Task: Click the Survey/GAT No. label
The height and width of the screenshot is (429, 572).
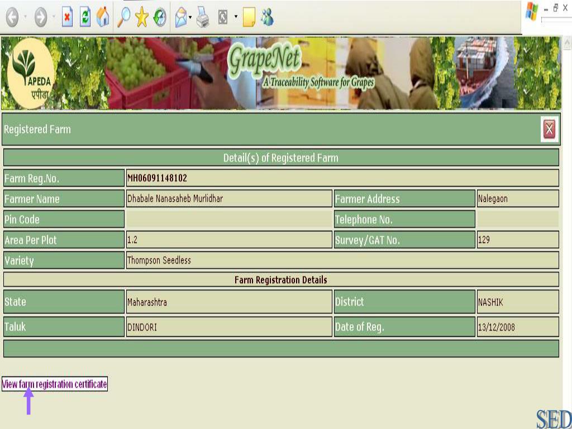Action: 368,240
